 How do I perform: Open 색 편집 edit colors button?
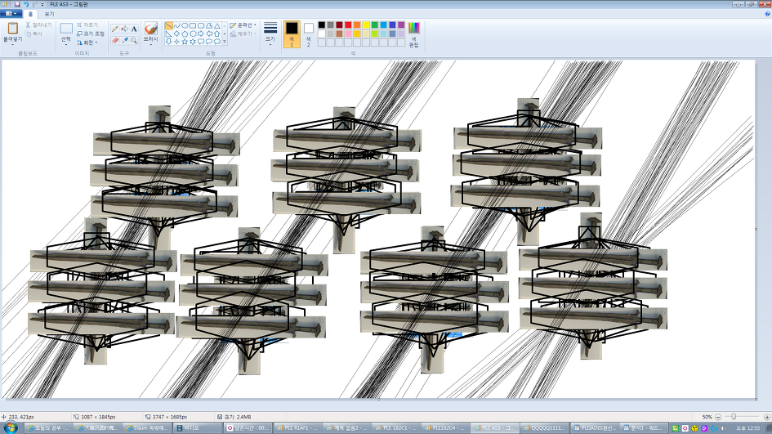(x=413, y=34)
